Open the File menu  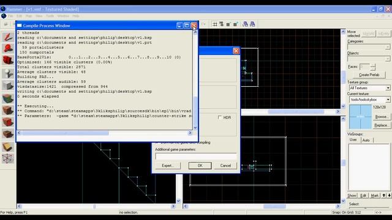(x=10, y=16)
